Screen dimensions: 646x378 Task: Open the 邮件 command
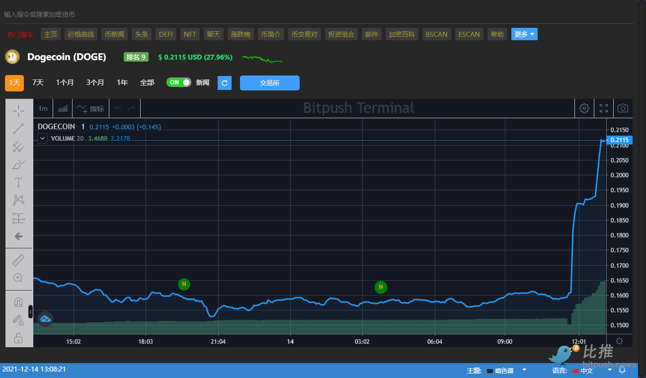(x=372, y=34)
